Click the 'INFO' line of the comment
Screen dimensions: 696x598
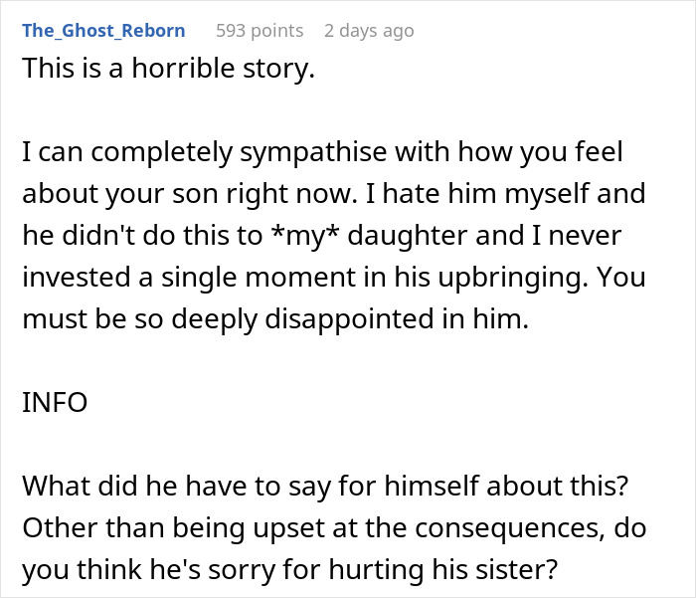pyautogui.click(x=55, y=403)
